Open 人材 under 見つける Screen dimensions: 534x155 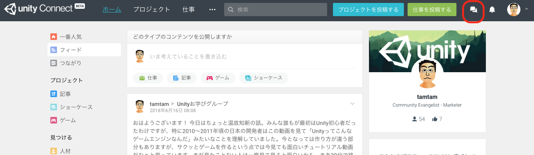click(x=84, y=151)
